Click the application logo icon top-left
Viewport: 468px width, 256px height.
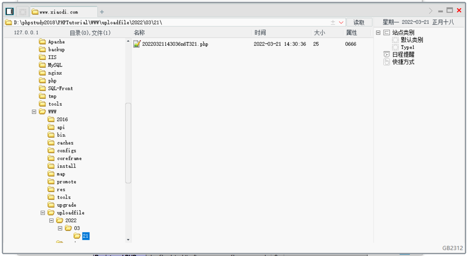click(9, 11)
